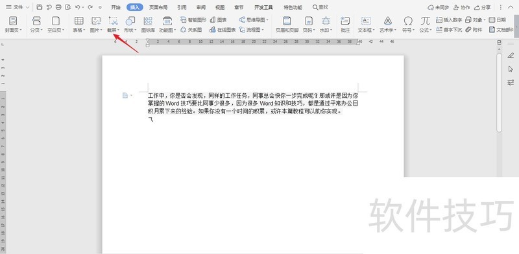Image resolution: width=519 pixels, height=254 pixels.
Task: Open the settings sliders icon in sidebar
Action: 511,82
